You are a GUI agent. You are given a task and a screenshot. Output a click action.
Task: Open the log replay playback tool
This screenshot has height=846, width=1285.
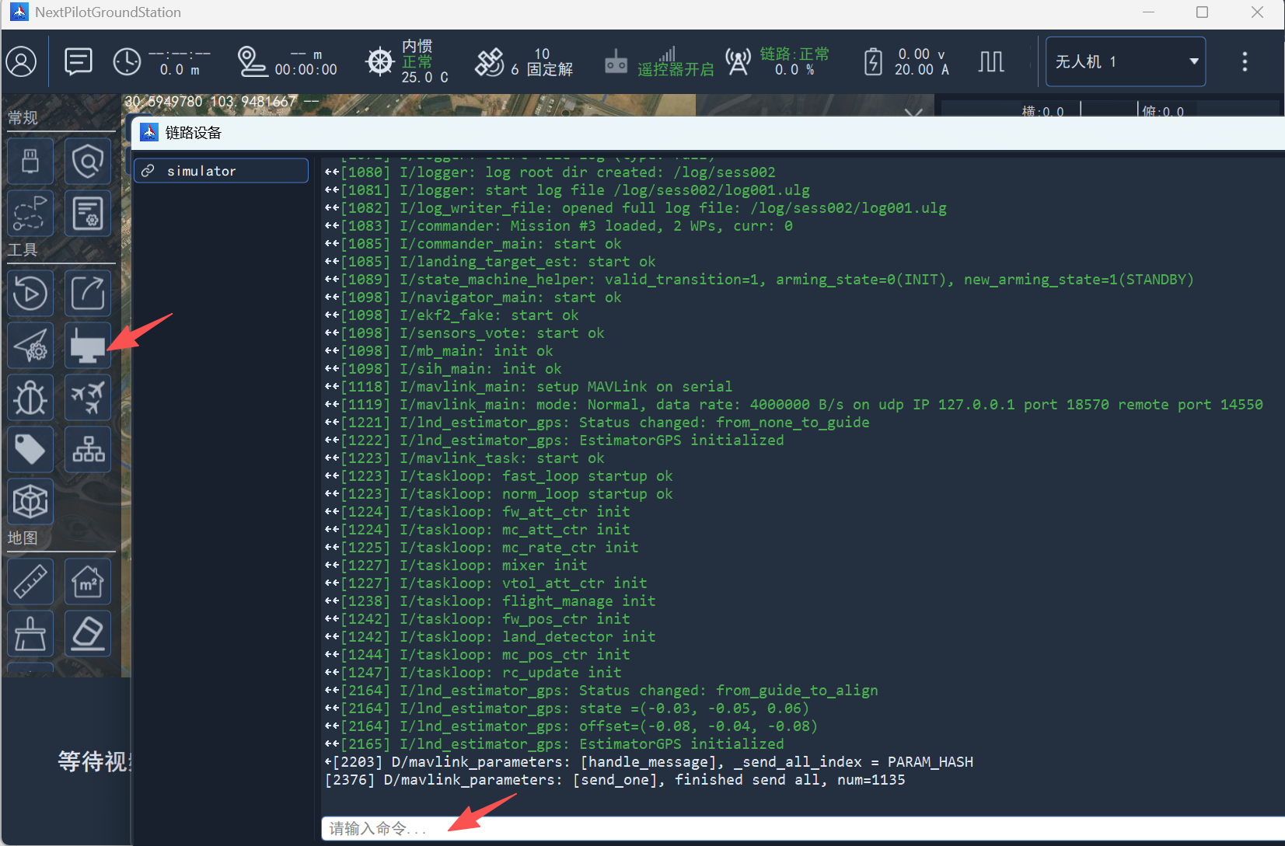(x=30, y=293)
